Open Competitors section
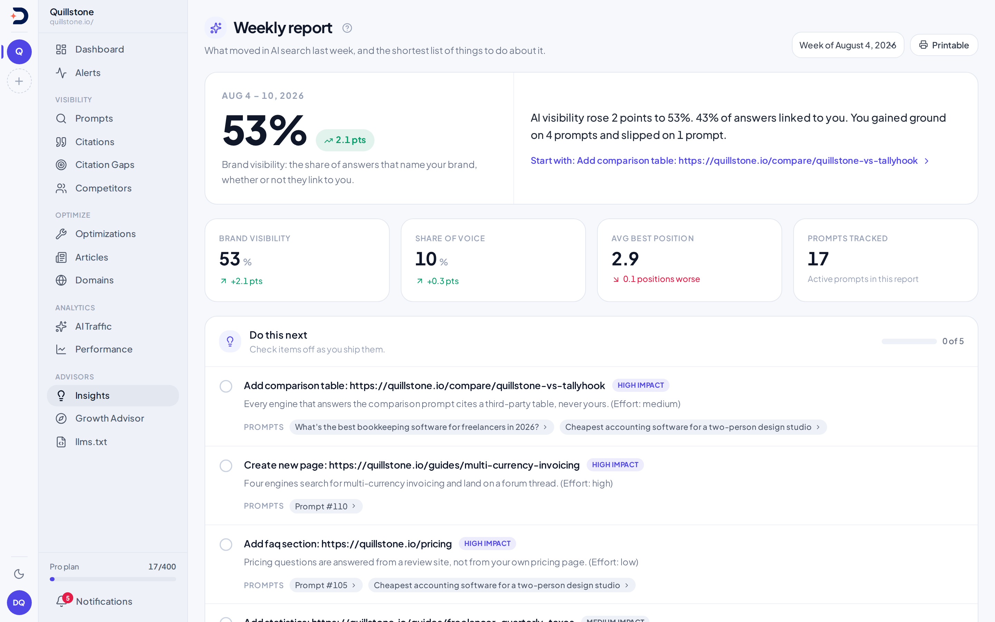The width and height of the screenshot is (995, 622). click(x=113, y=188)
